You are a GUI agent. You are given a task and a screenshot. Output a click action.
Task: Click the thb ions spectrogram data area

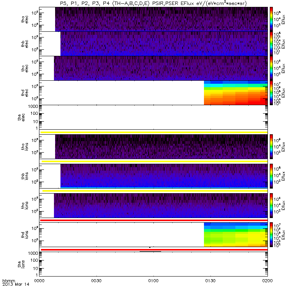(x=164, y=176)
